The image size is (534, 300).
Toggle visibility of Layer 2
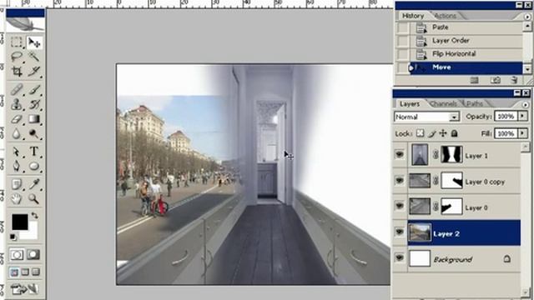click(399, 232)
